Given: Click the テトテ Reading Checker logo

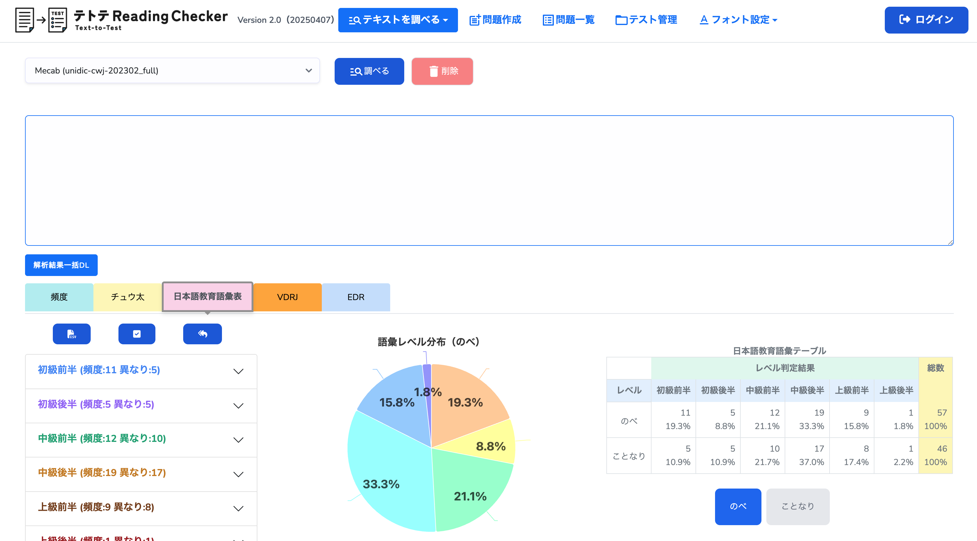Looking at the screenshot, I should click(122, 20).
